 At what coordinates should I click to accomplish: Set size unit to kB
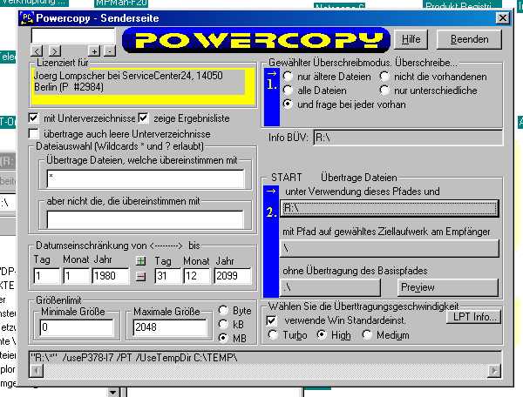225,325
